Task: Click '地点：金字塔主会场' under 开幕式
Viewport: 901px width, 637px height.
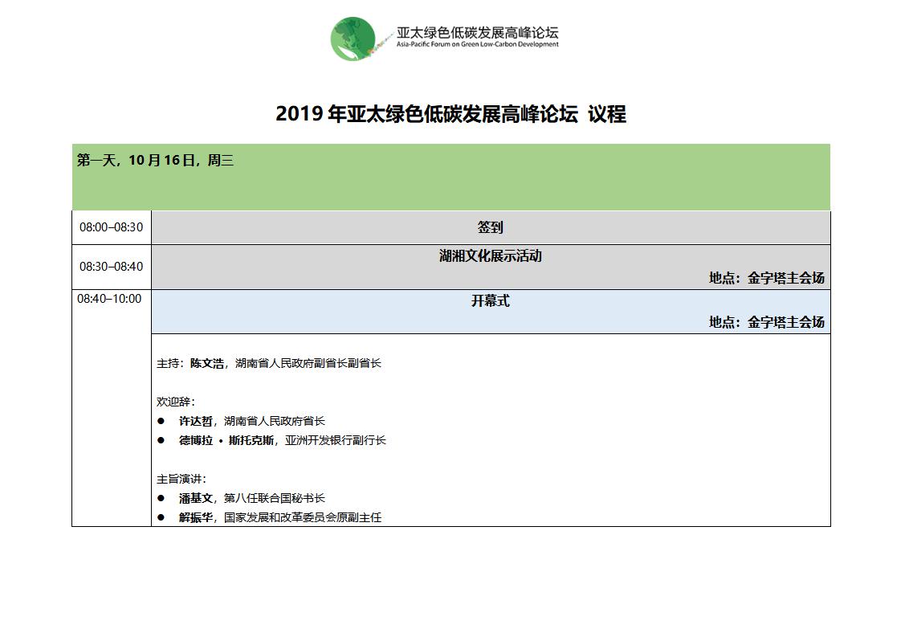Action: (767, 322)
